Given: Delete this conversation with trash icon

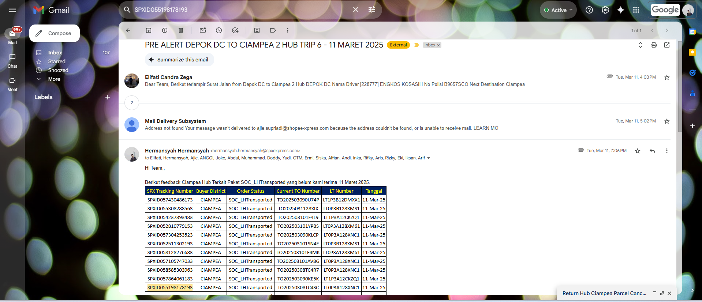Looking at the screenshot, I should coord(181,30).
